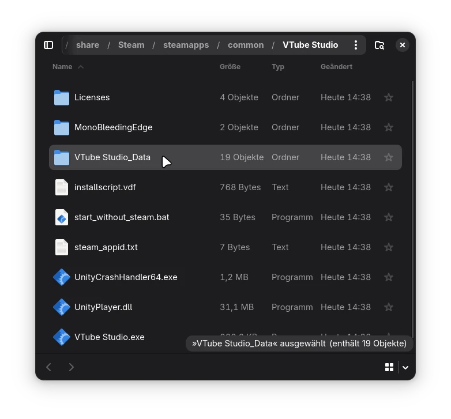Image resolution: width=451 pixels, height=419 pixels.
Task: Navigate forward with the right arrow
Action: click(x=72, y=367)
